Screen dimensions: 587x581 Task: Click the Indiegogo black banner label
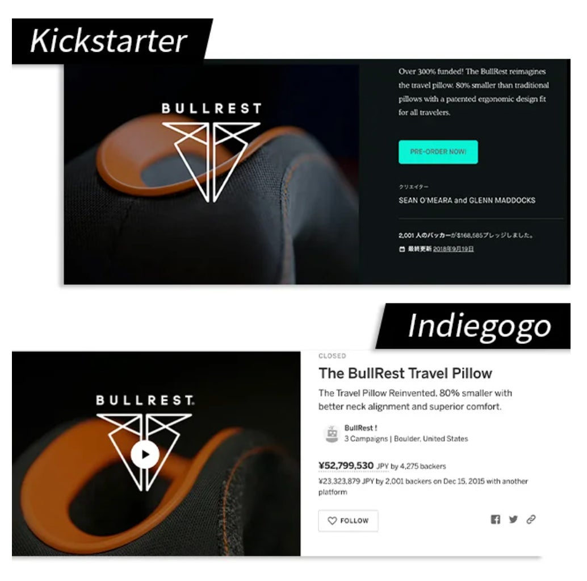[x=473, y=326]
